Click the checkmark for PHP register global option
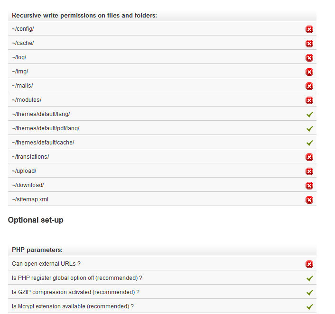The width and height of the screenshot is (335, 314). click(x=310, y=278)
